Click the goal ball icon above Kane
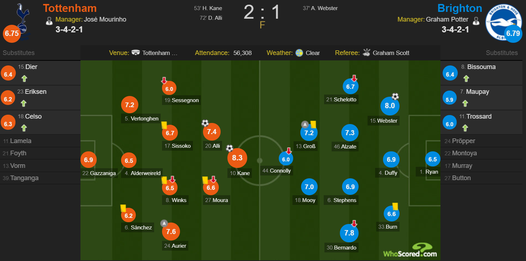 pyautogui.click(x=230, y=148)
